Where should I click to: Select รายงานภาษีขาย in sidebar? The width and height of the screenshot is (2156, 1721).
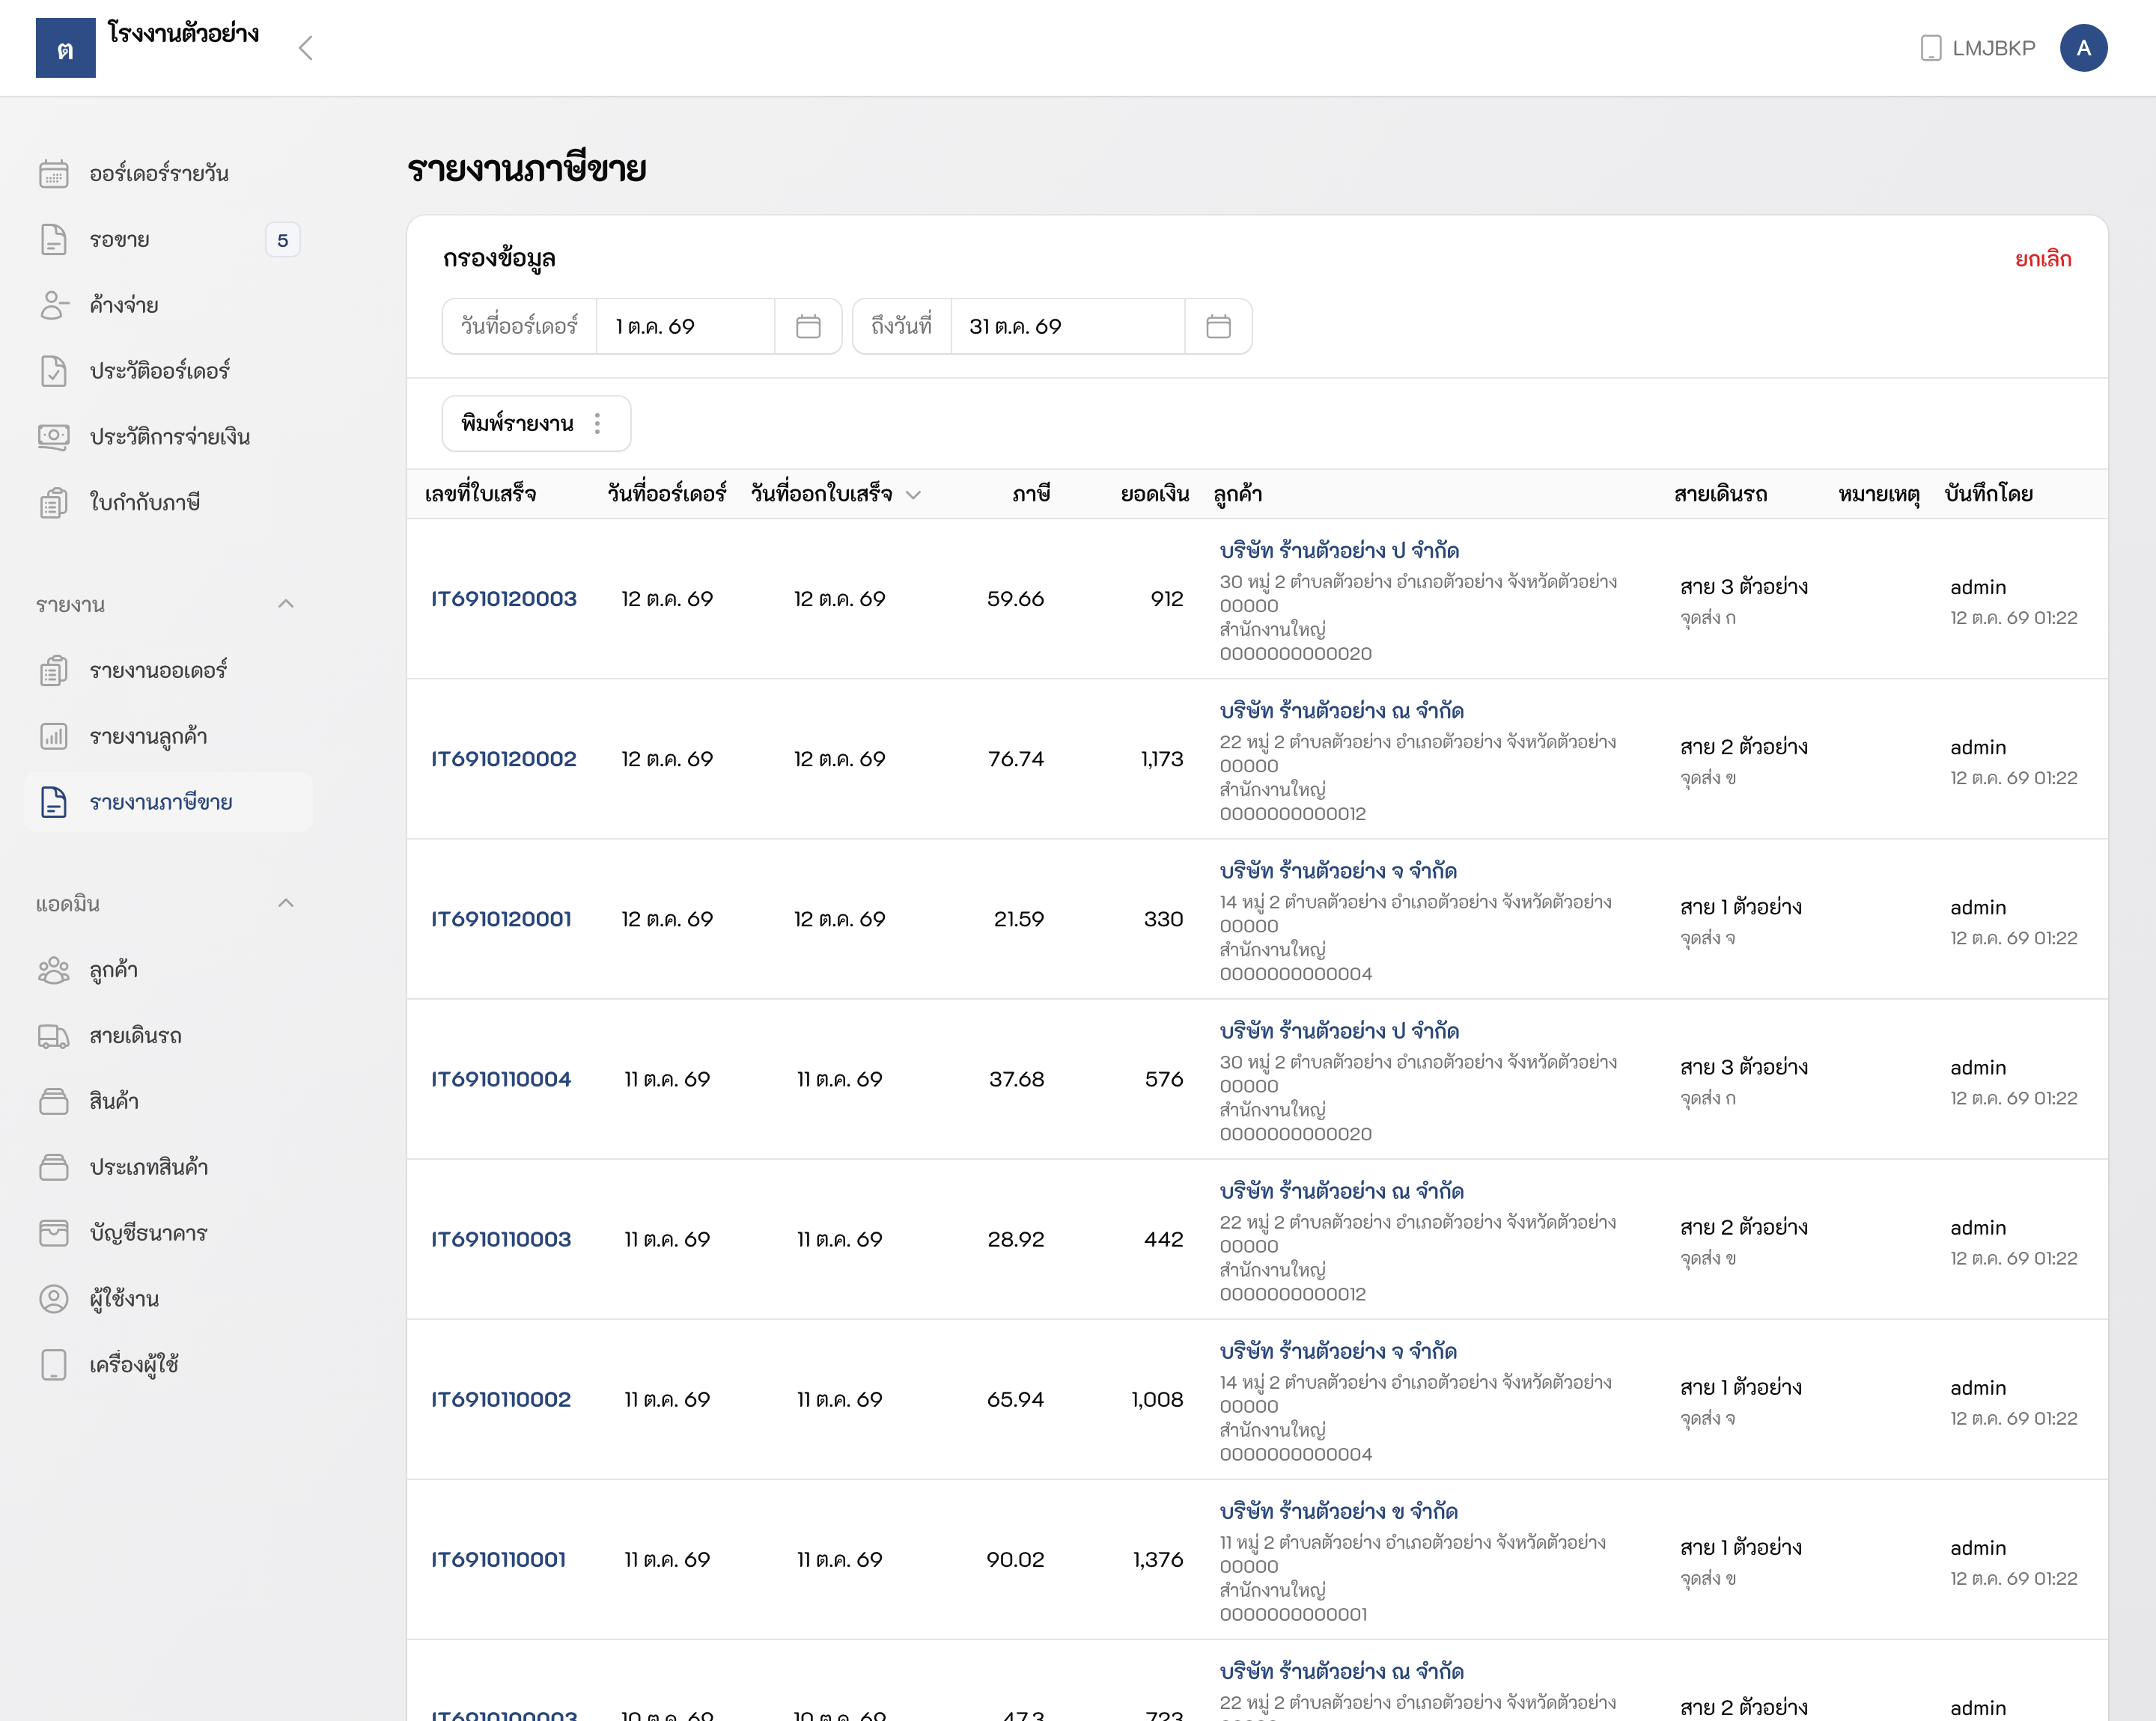tap(168, 803)
